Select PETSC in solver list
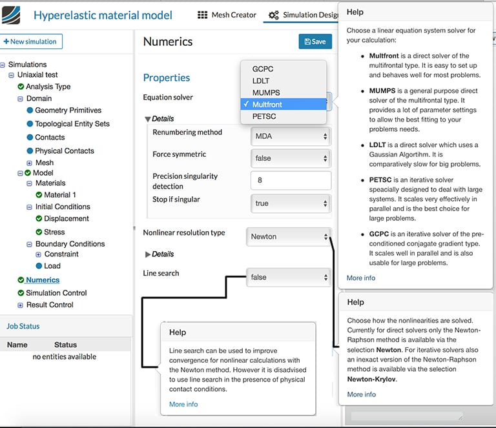 [284, 116]
